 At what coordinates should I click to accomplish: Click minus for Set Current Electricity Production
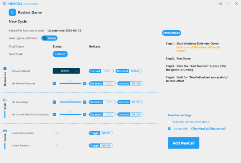pos(54,115)
